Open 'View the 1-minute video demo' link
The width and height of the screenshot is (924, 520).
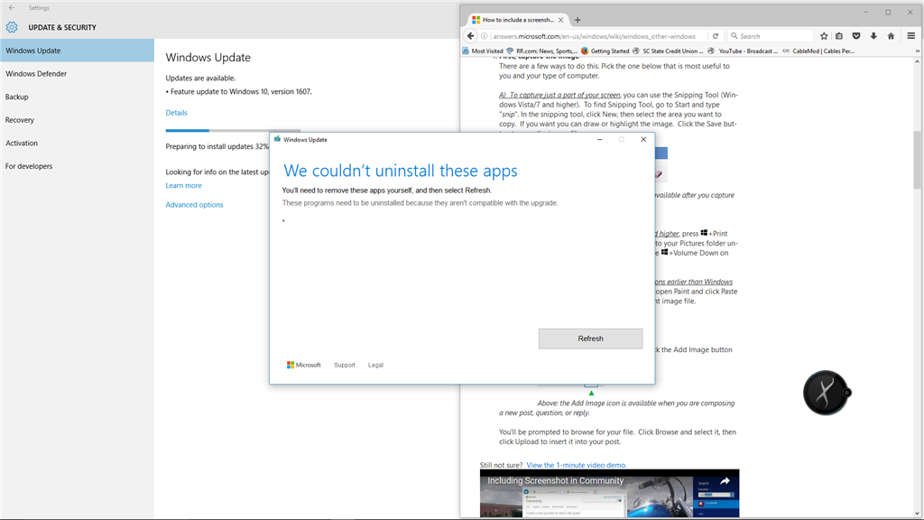click(577, 465)
